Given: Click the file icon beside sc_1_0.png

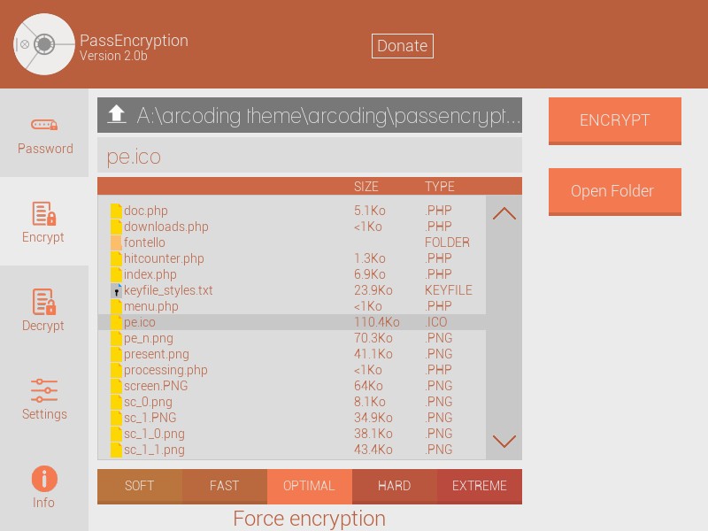Looking at the screenshot, I should coord(116,434).
